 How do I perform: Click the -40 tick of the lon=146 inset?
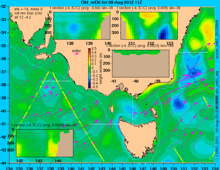[136, 81]
